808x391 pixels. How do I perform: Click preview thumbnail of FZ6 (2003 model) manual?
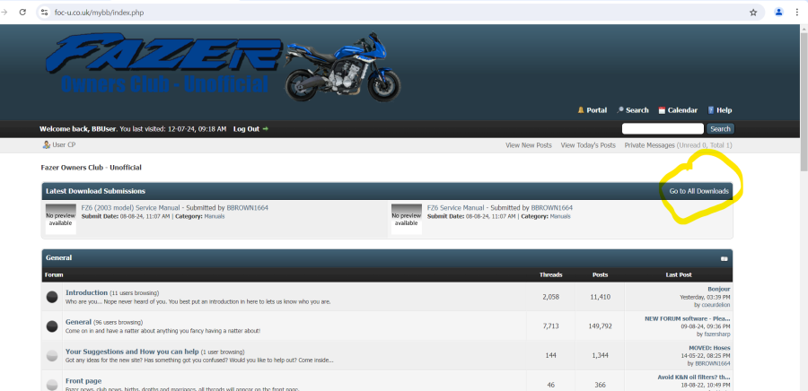pyautogui.click(x=61, y=219)
